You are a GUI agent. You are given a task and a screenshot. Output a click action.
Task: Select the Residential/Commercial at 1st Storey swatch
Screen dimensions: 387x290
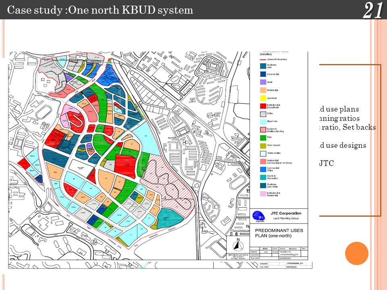263,162
